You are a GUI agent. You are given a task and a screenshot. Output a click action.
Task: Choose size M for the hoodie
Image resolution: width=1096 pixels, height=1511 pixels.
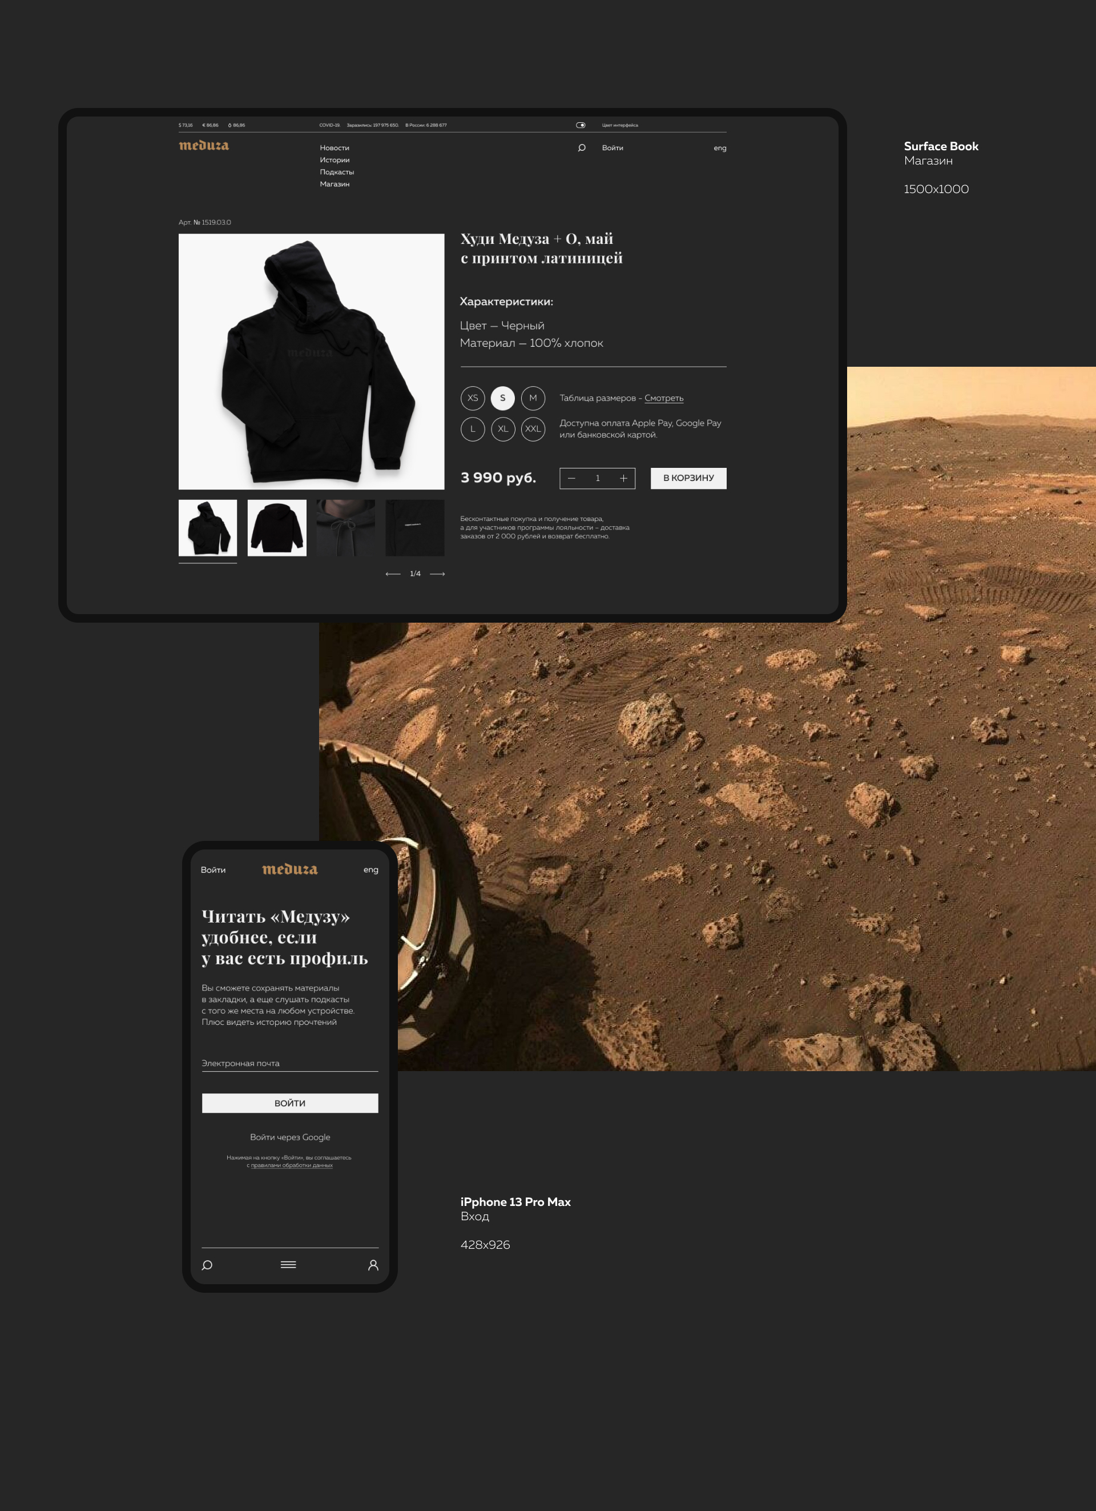533,398
